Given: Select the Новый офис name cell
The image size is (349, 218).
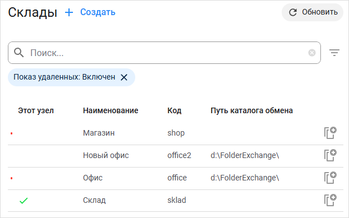Looking at the screenshot, I should 106,155.
